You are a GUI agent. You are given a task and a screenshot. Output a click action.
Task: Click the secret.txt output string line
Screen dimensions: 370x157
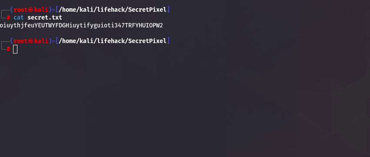click(x=81, y=26)
